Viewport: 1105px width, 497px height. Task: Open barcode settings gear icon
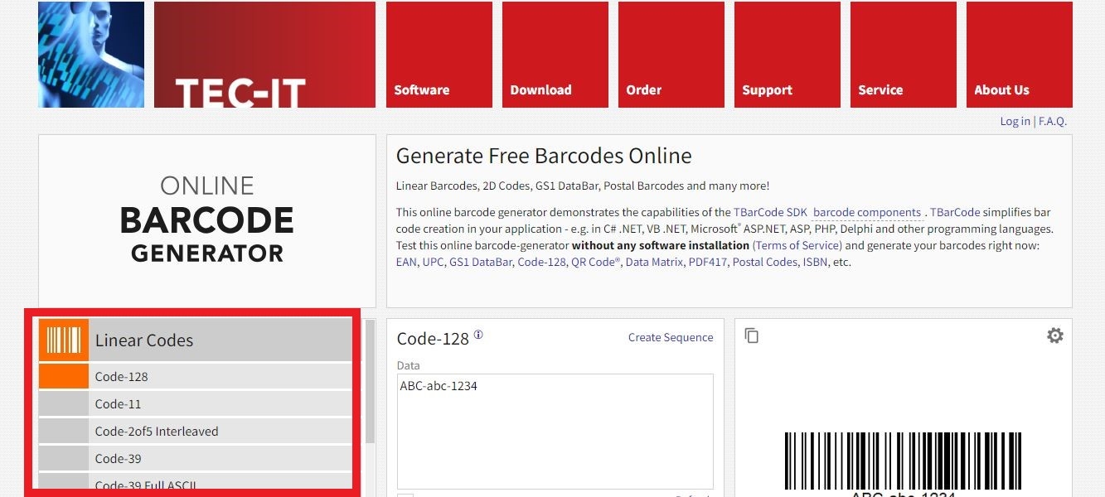1054,335
